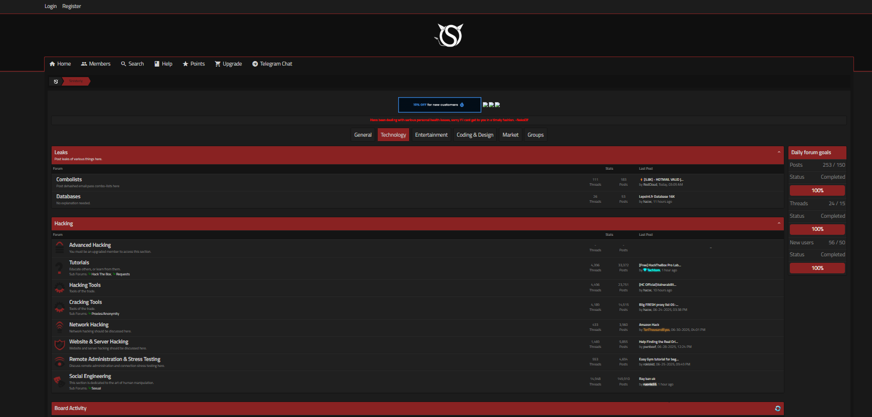Click the Network Hacking signal icon
The image size is (872, 417).
(60, 327)
